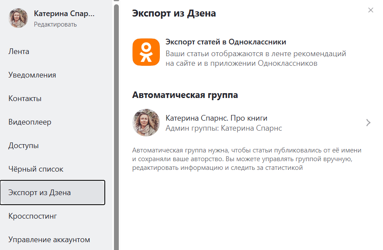
Task: Open the Катерина Спарнс. Про книги group avatar
Action: (x=146, y=122)
